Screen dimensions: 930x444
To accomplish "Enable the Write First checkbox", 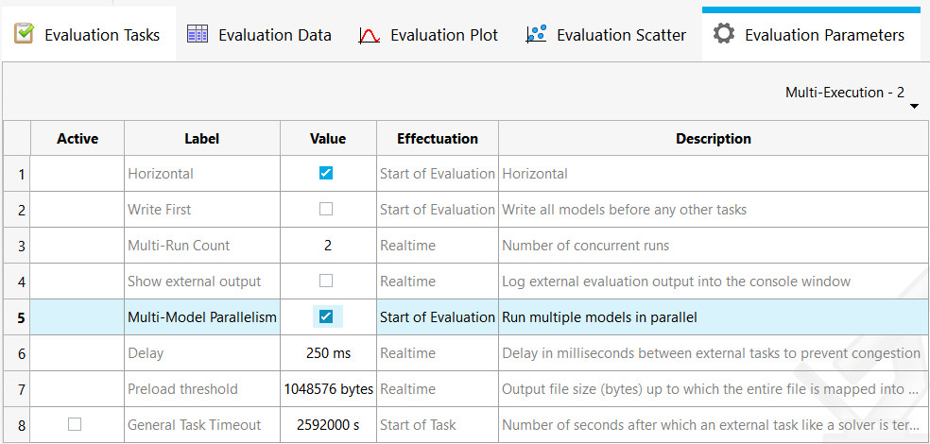I will click(326, 209).
